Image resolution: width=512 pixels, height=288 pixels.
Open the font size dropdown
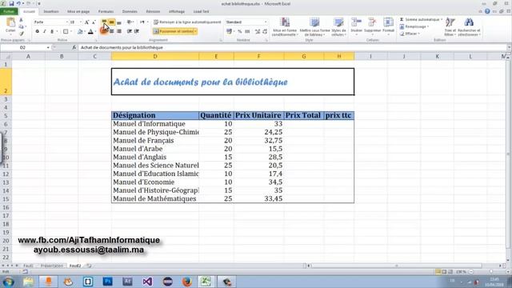click(x=81, y=22)
